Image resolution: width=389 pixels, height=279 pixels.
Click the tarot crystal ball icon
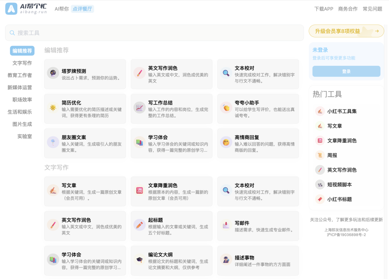tap(53, 73)
